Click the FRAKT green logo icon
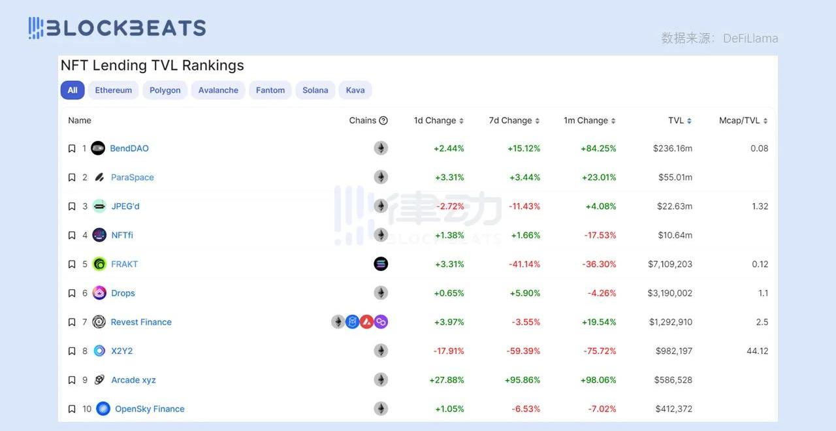This screenshot has width=836, height=431. [99, 264]
